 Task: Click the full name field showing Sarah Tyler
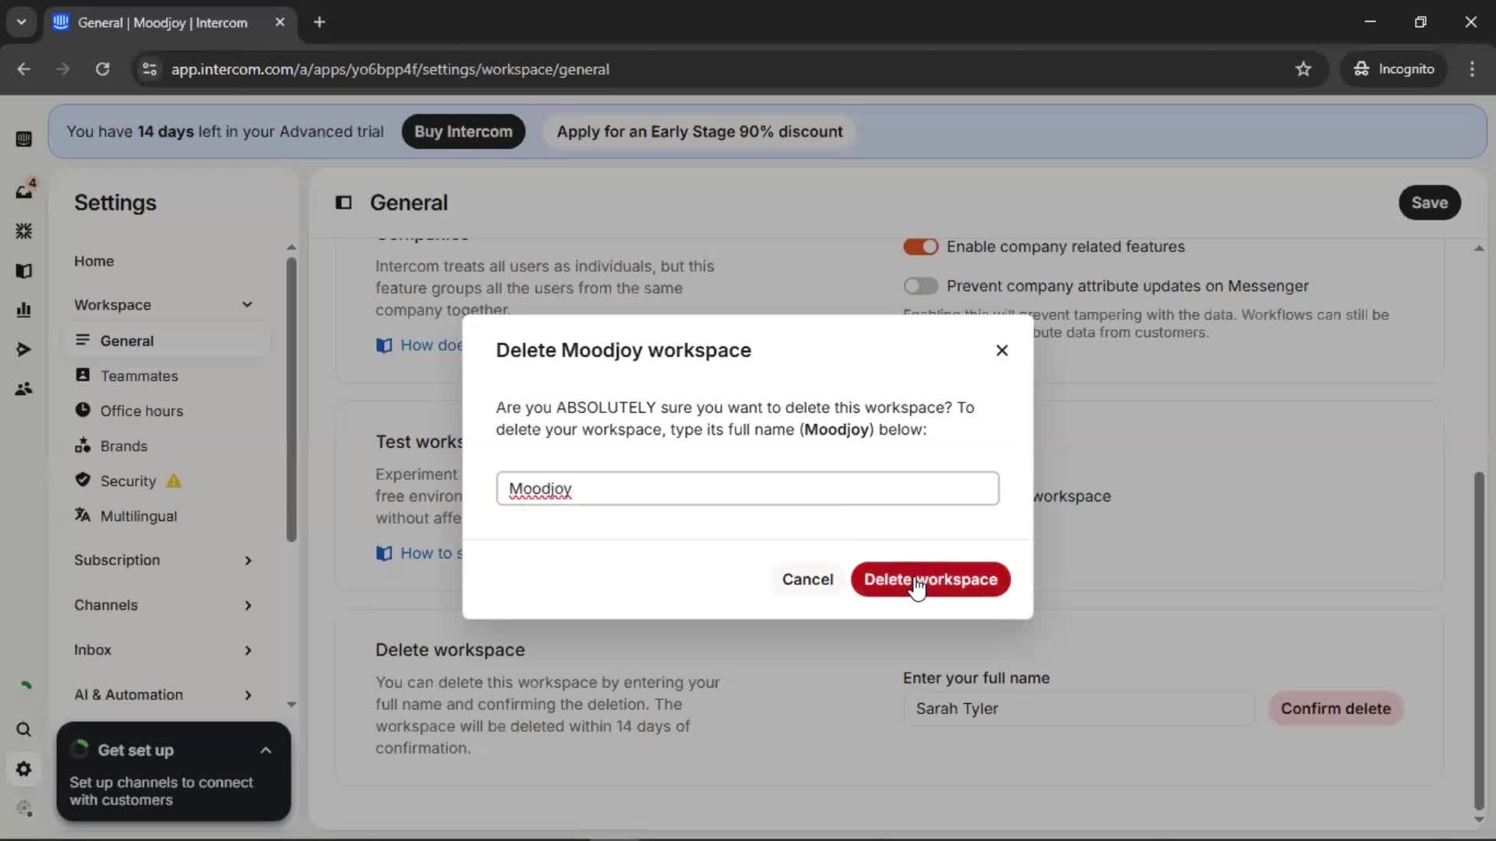pyautogui.click(x=1078, y=709)
